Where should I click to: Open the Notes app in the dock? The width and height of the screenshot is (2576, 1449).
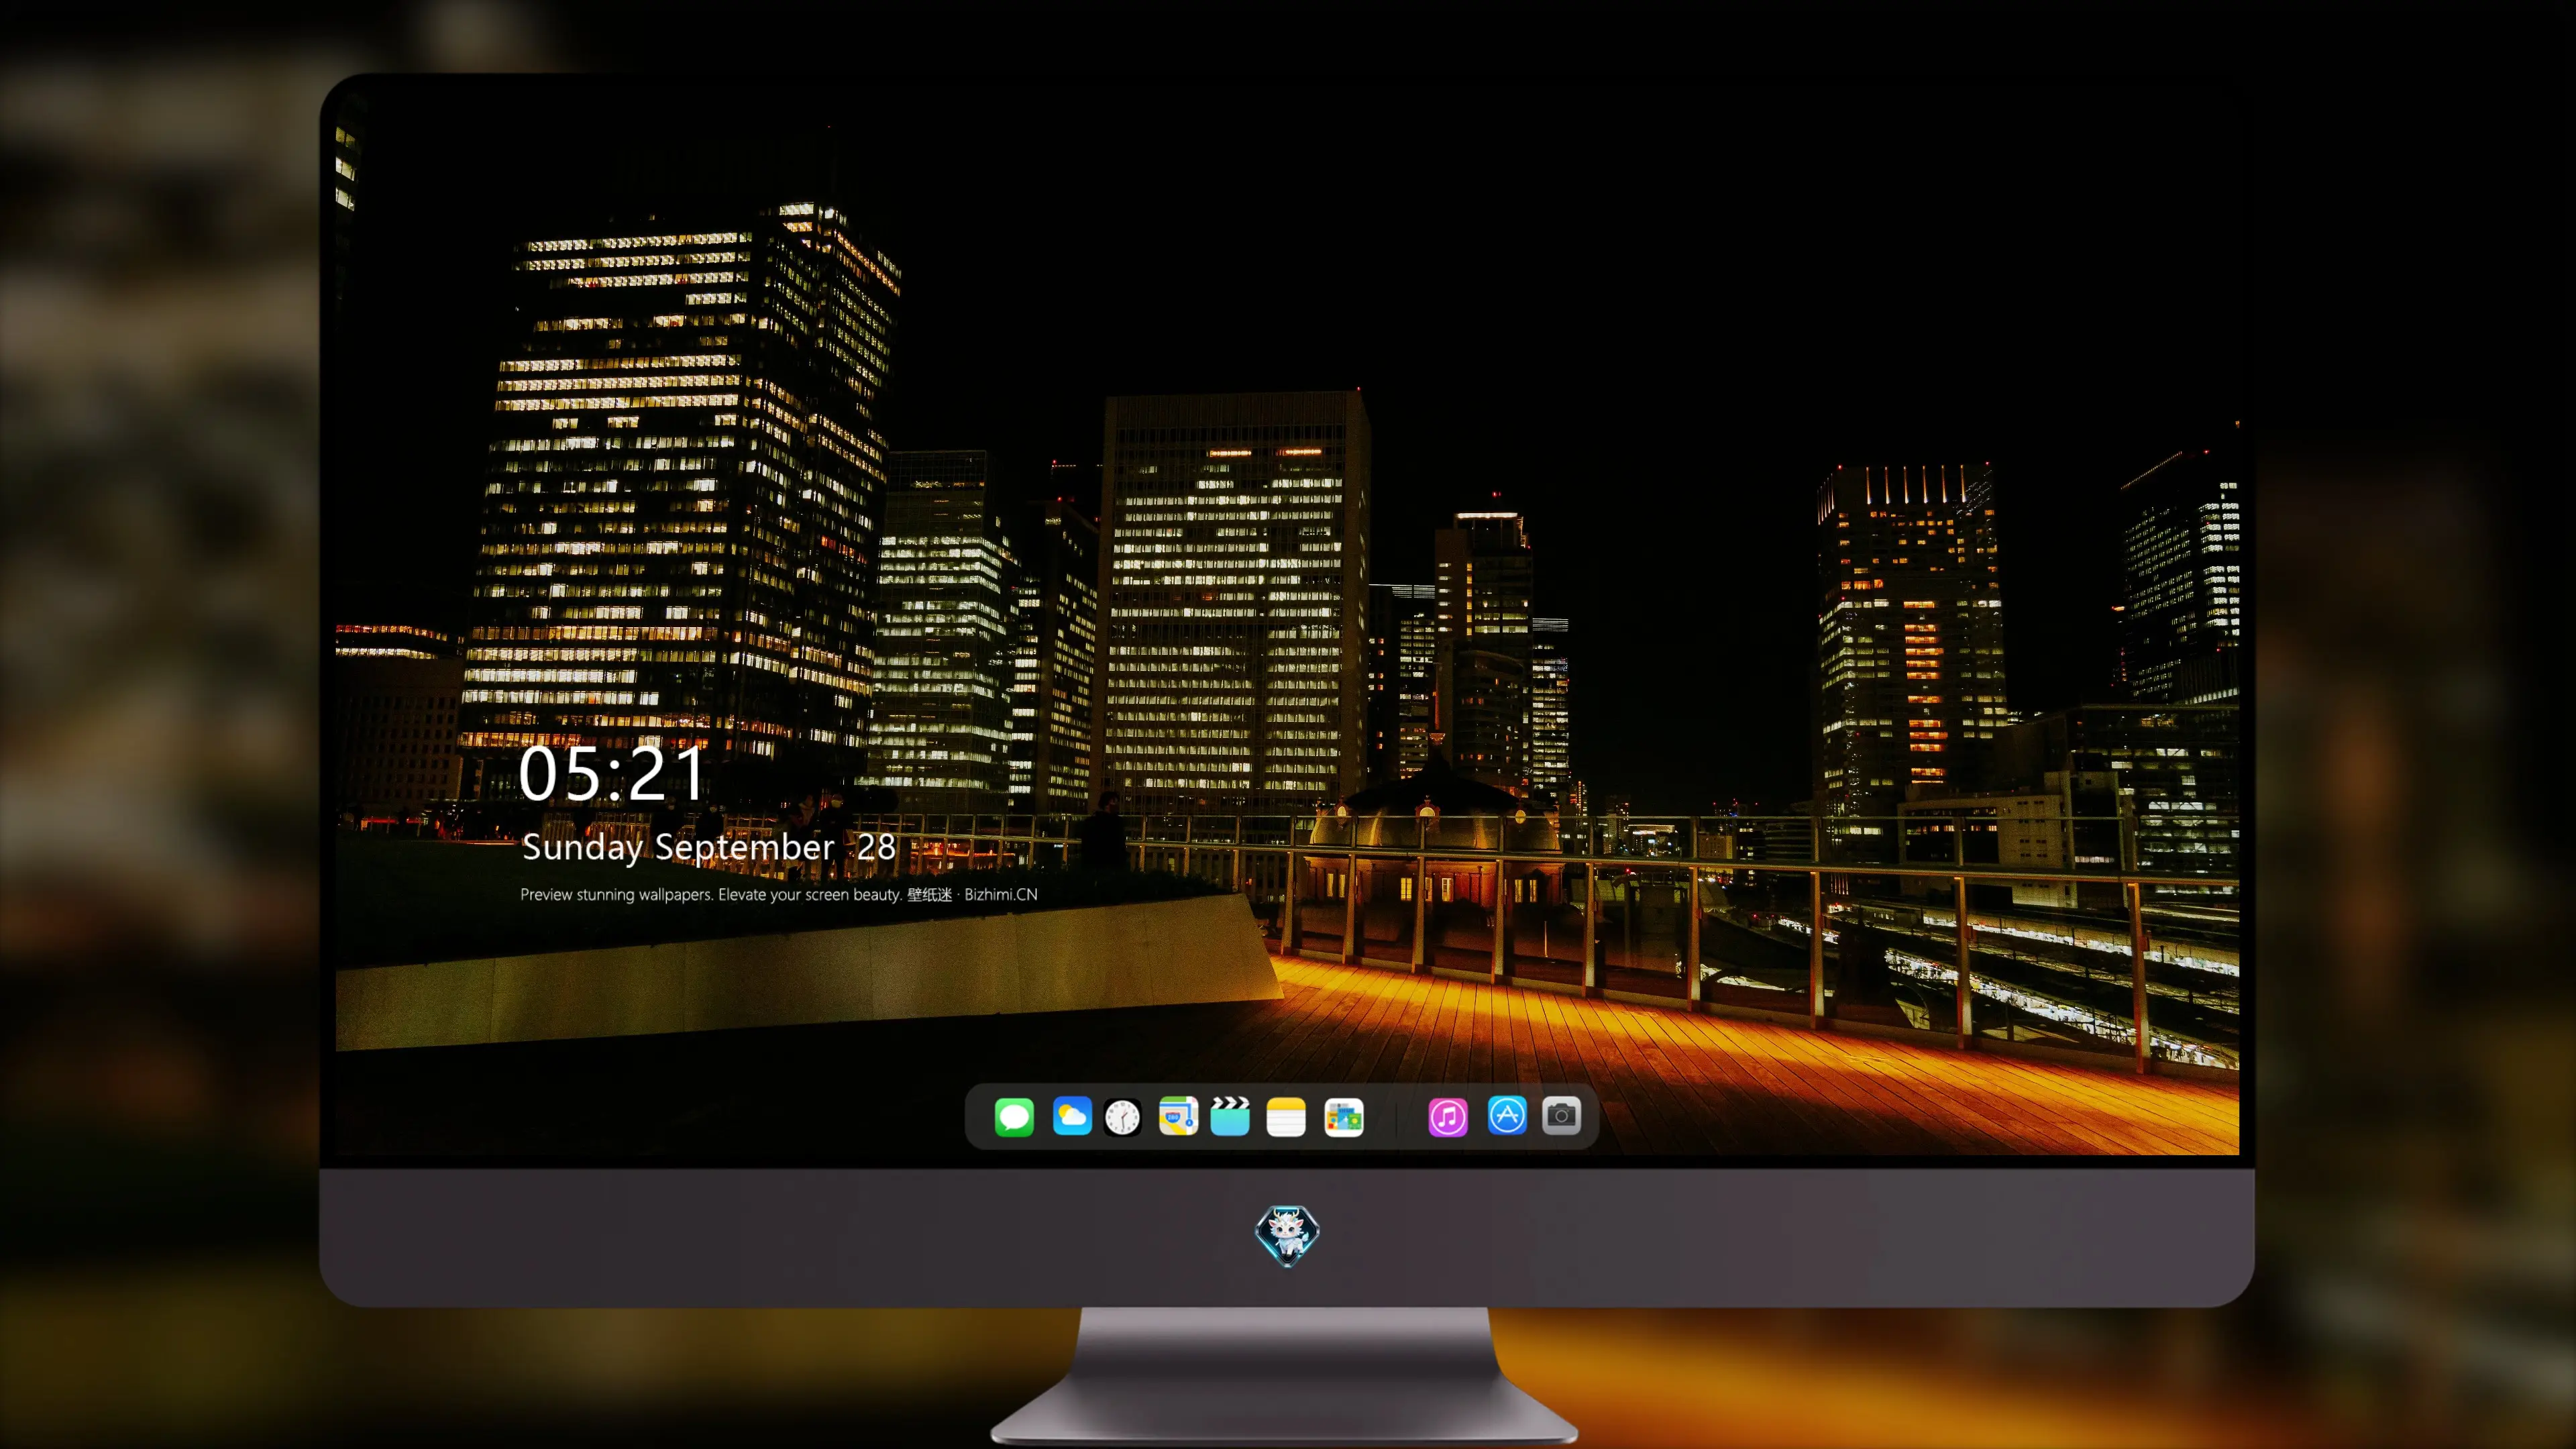[x=1286, y=1117]
